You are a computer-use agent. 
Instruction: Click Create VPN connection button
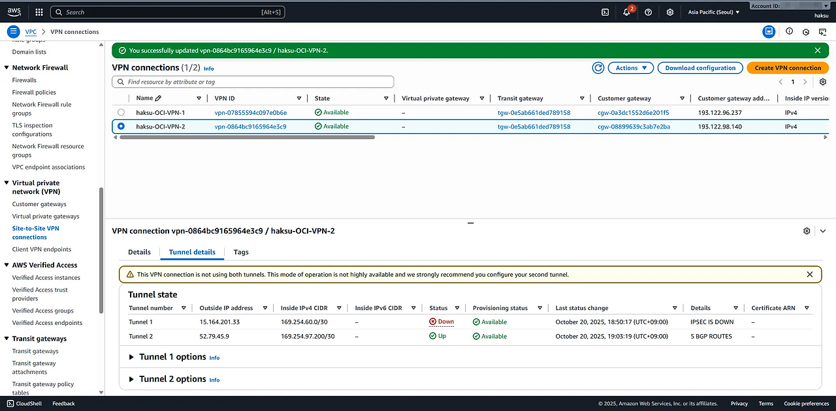tap(788, 68)
